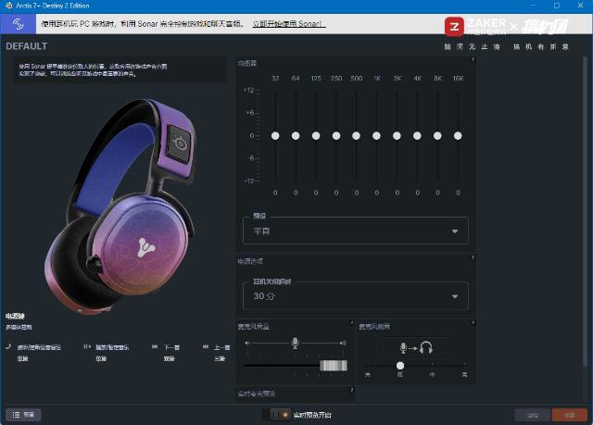Click the -12 dB equalizer scale label
Viewport: 593px width, 425px height.
pyautogui.click(x=250, y=181)
